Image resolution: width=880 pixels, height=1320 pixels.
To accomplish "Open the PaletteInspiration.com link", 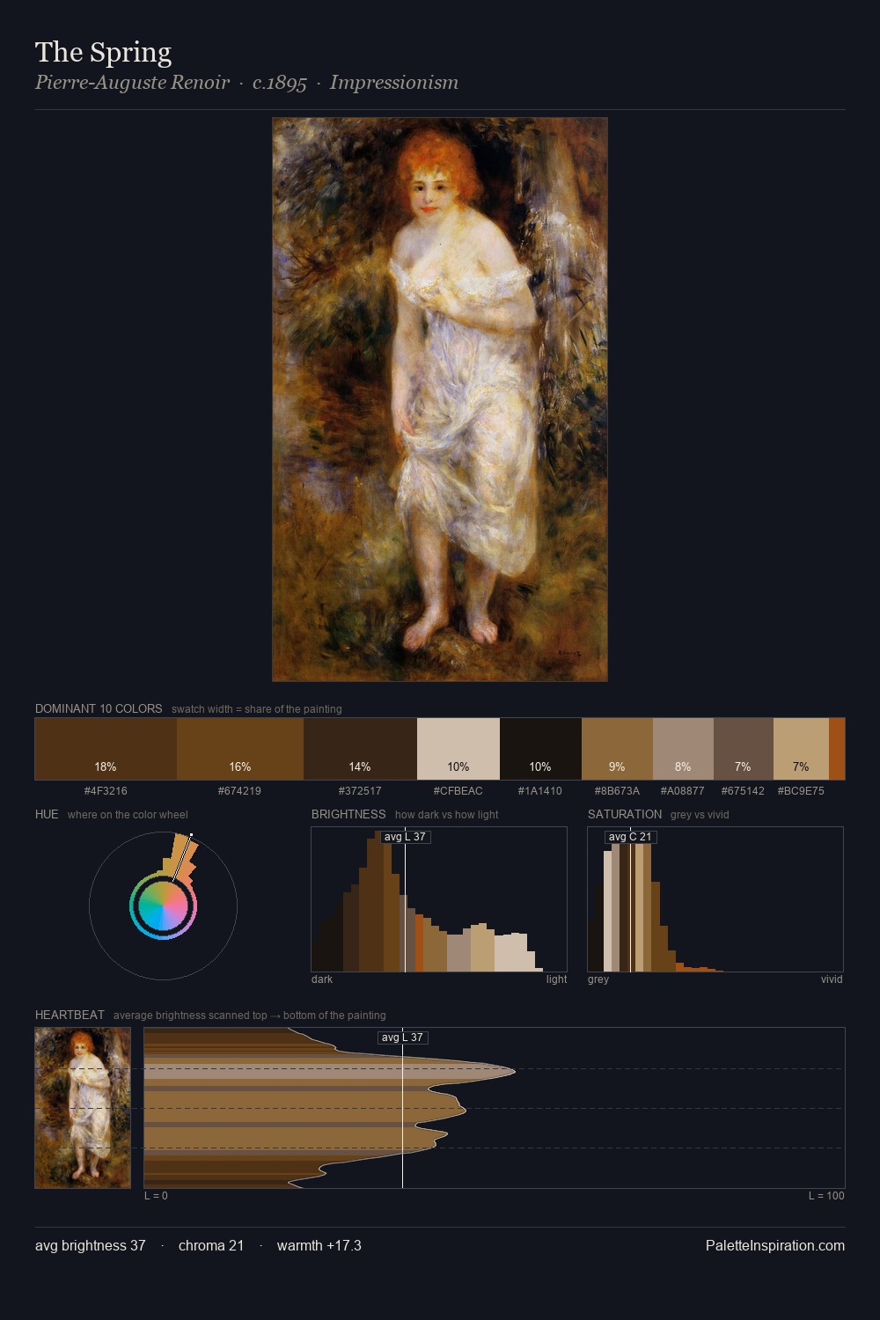I will (775, 1245).
